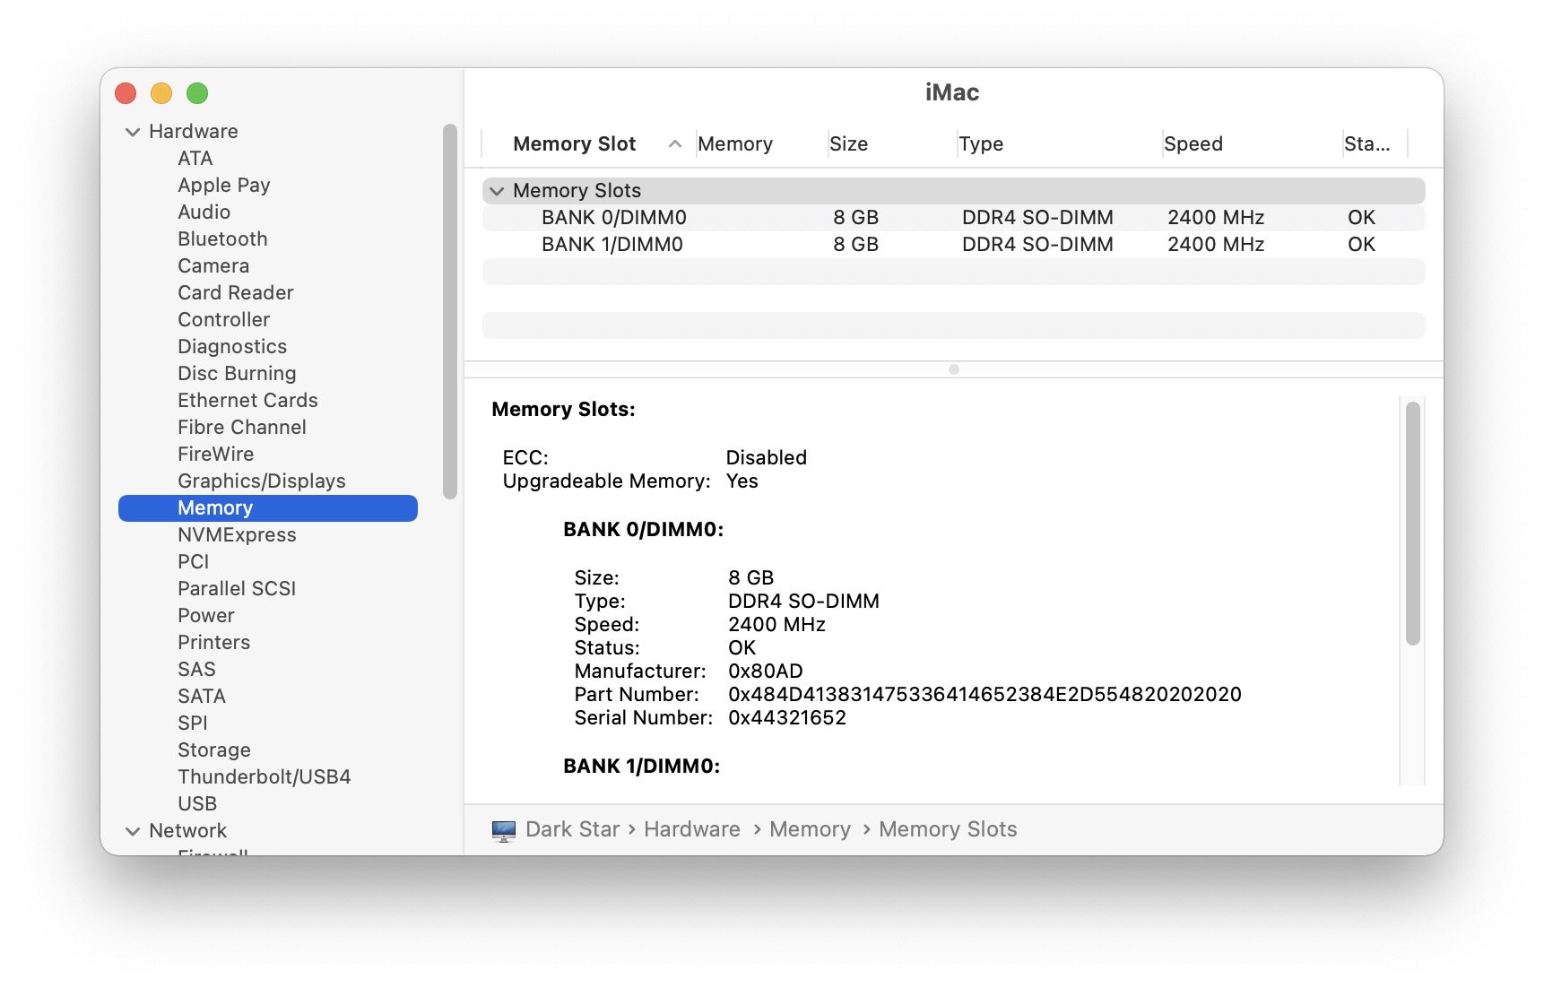This screenshot has height=988, width=1544.
Task: Click the green zoom window button
Action: (197, 93)
